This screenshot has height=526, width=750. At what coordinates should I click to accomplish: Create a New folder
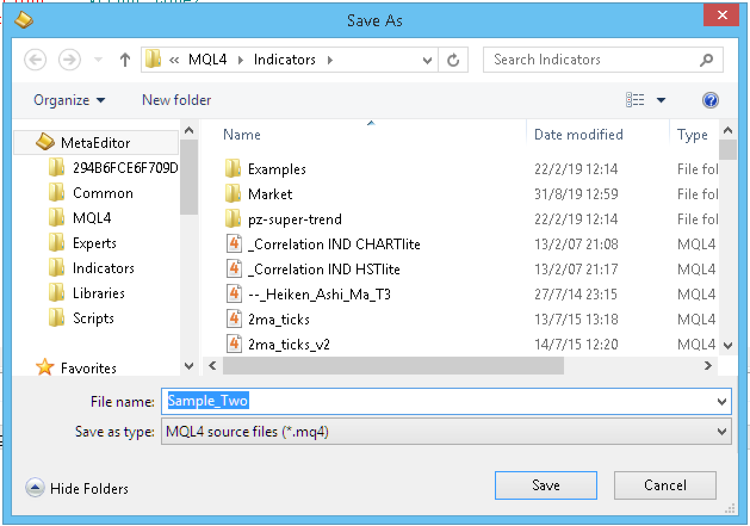tap(176, 100)
